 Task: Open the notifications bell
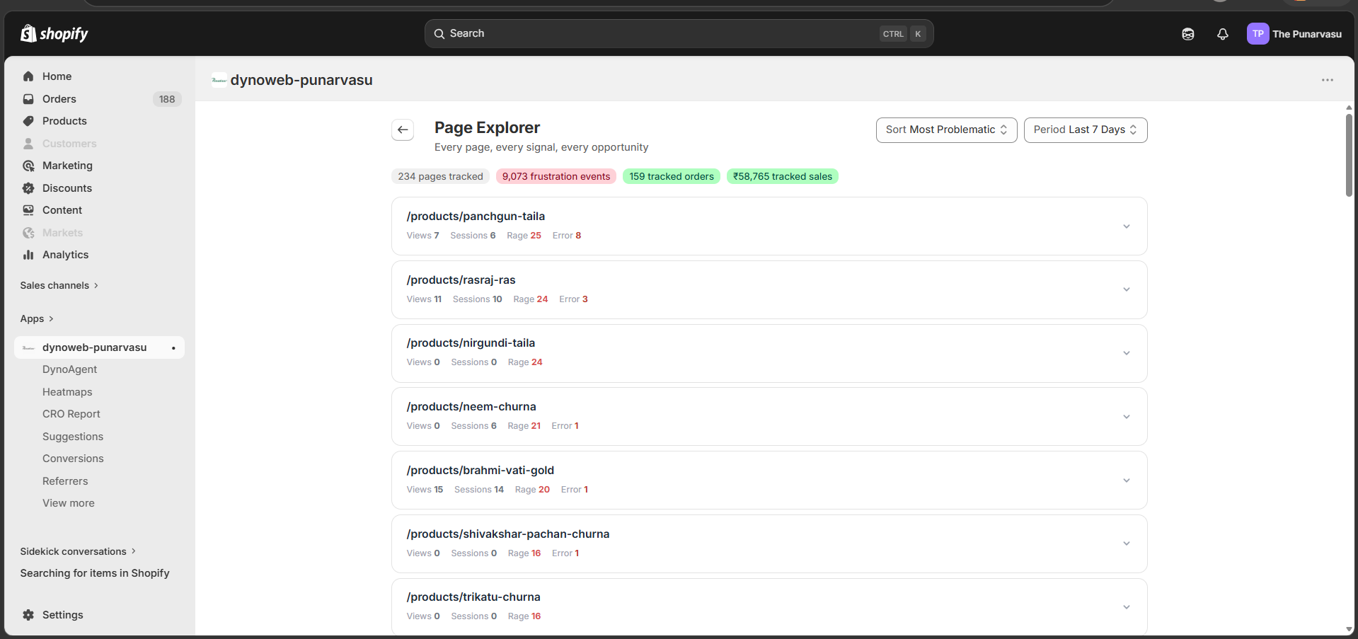point(1222,34)
